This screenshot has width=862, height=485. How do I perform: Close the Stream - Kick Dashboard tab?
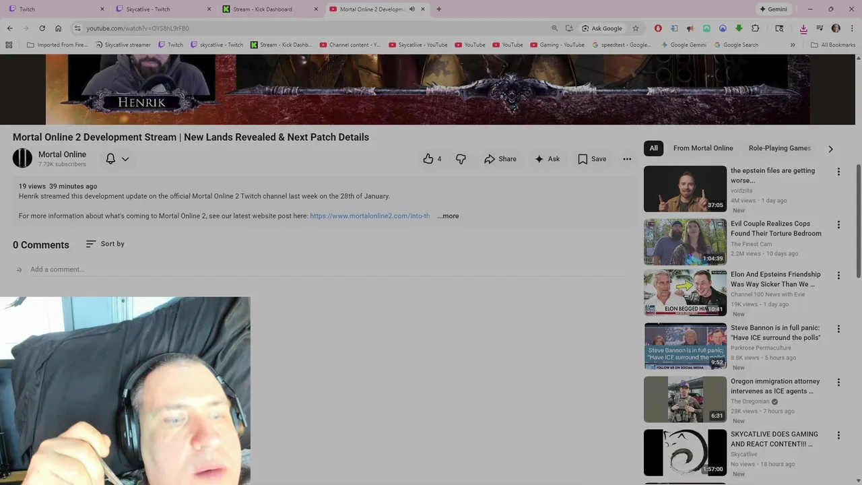coord(316,9)
